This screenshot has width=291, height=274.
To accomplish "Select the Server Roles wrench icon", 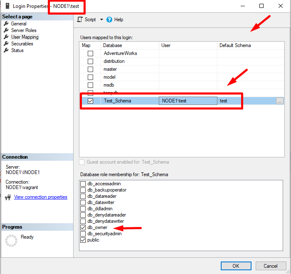I will 6,30.
